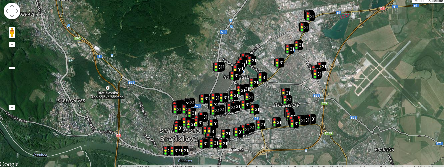This screenshot has height=167, width=444.
Task: Switch to the Satelitné map view
Action: coord(435,1)
